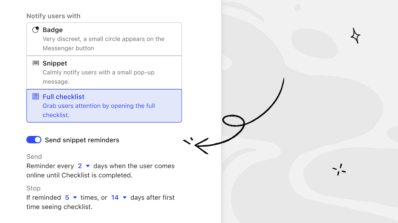398x223 pixels.
Task: Click the Notify users with heading
Action: tap(53, 16)
